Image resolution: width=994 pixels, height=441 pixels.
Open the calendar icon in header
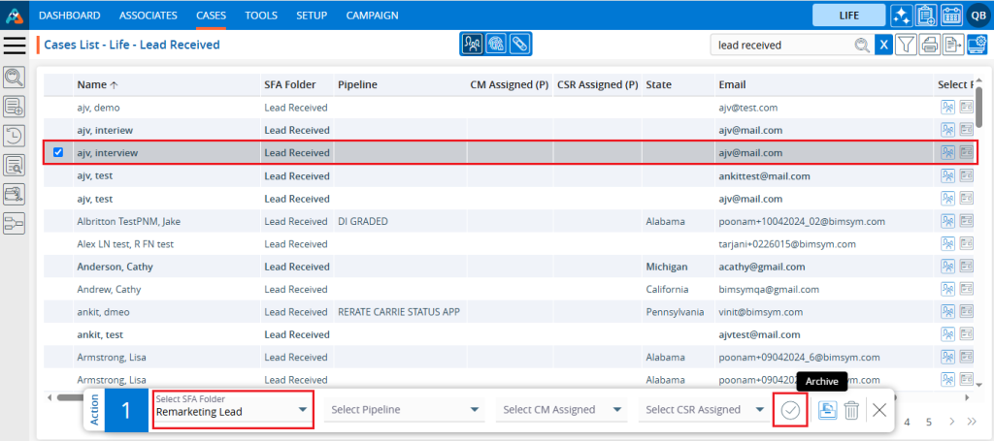(x=952, y=15)
